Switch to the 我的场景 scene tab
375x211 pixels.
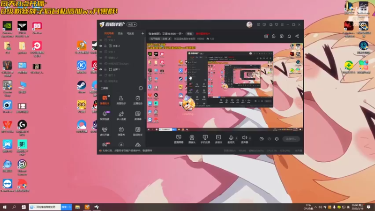point(109,33)
